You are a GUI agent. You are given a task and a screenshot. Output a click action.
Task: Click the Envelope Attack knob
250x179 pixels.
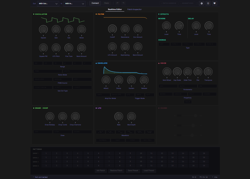(106, 80)
